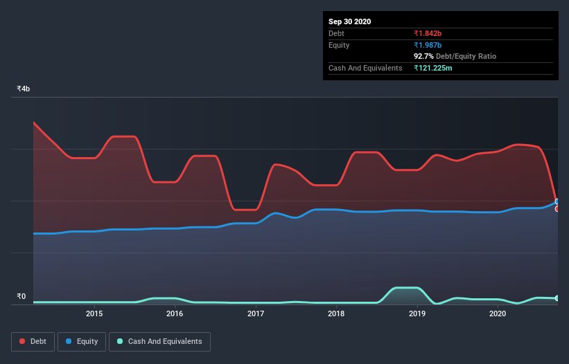Image resolution: width=569 pixels, height=364 pixels.
Task: Click the 2015 x-axis label
Action: coord(94,313)
